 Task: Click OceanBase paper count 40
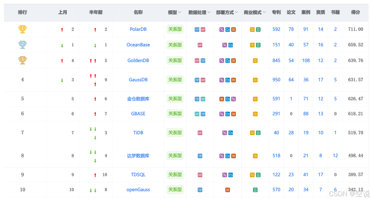(291, 45)
